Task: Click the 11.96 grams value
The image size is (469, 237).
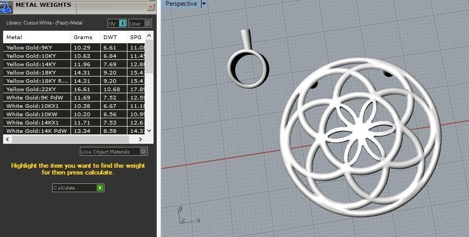Action: pos(81,64)
